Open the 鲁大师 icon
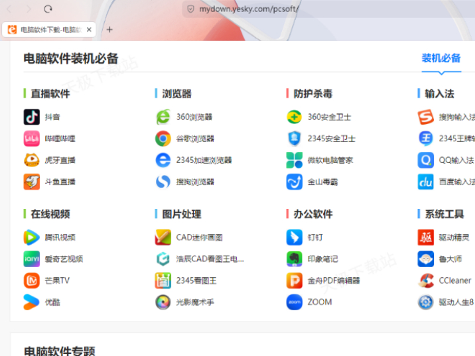Screen dimensions: 475x356 (426, 259)
